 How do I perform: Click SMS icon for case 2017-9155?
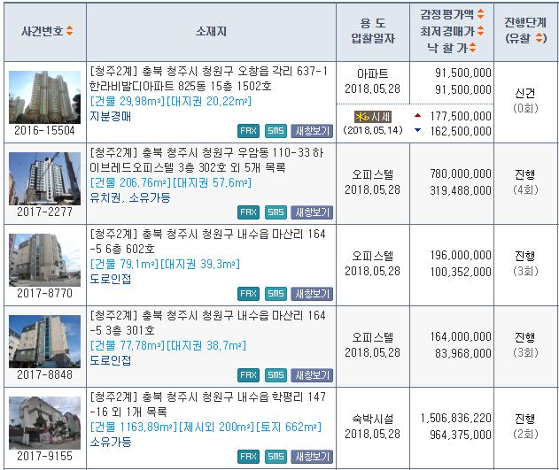276,457
